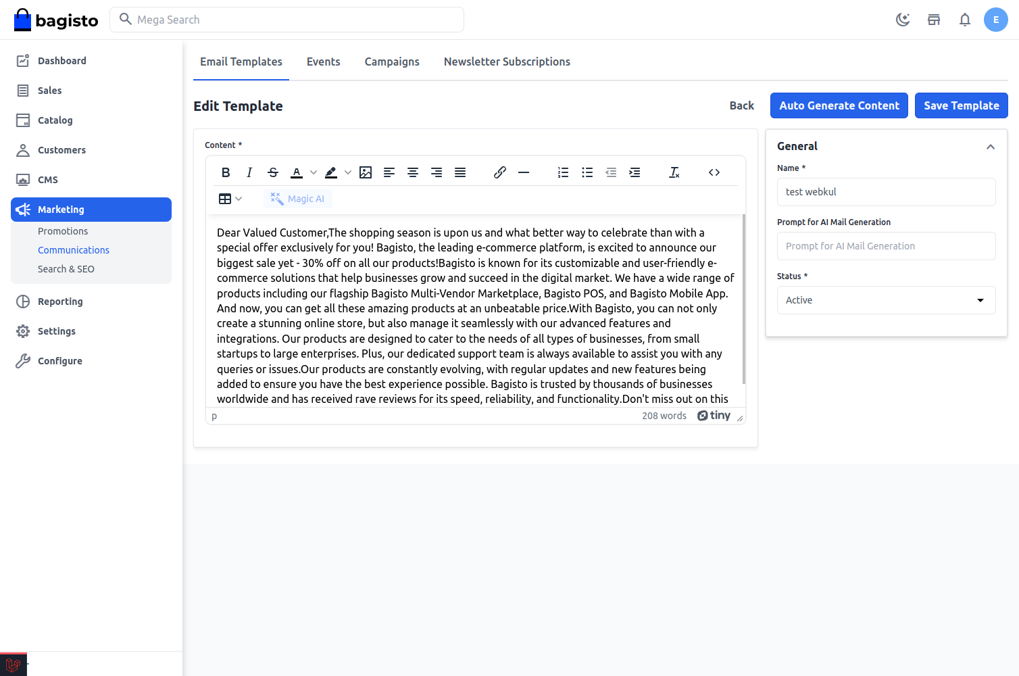Open user profile avatar E
This screenshot has width=1019, height=676.
(x=996, y=20)
